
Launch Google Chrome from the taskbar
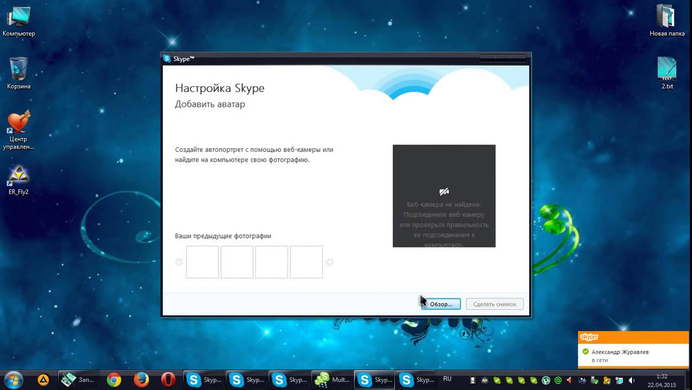pyautogui.click(x=114, y=380)
